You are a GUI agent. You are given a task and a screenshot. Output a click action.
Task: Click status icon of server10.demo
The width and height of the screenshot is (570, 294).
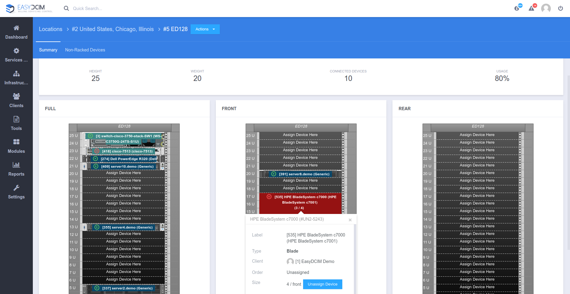[96, 166]
